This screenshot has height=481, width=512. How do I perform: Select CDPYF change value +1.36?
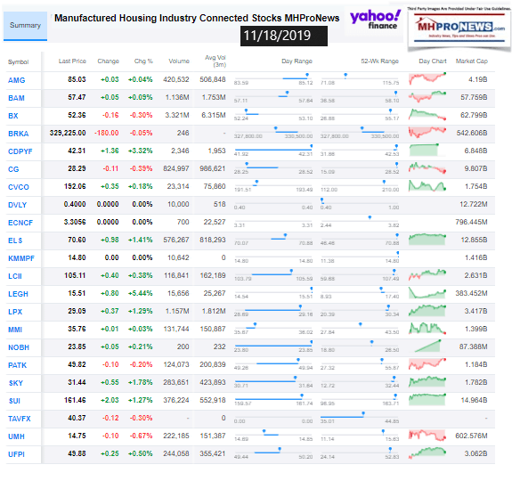pos(110,151)
